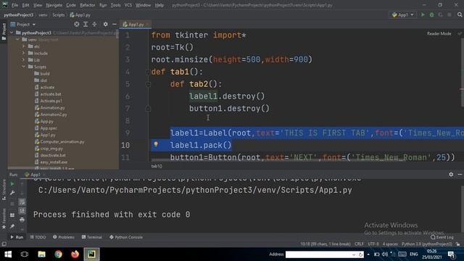Open Firefox from taskbar

pos(75,254)
